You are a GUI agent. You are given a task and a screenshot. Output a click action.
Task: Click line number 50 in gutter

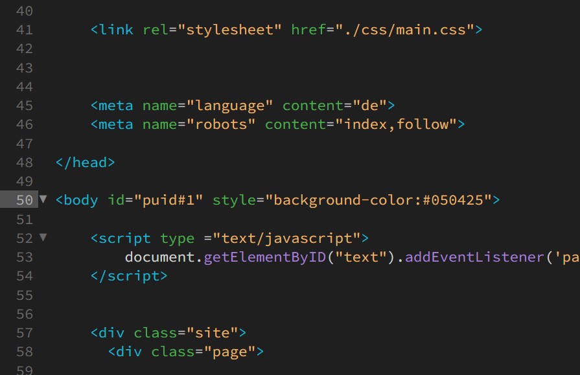point(25,200)
